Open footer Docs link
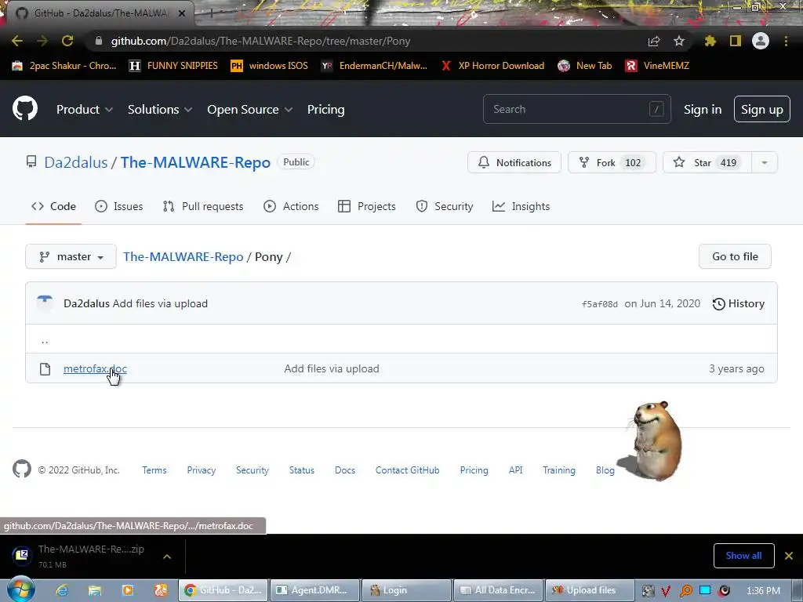The width and height of the screenshot is (803, 602). [345, 470]
